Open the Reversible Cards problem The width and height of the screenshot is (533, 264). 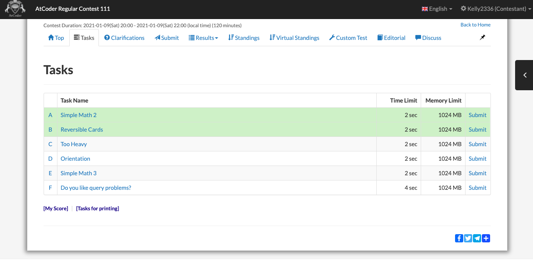82,129
